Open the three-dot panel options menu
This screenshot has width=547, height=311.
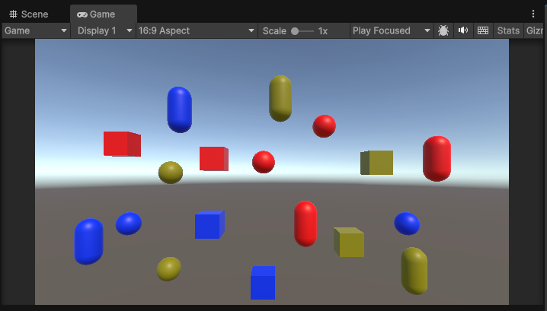(x=533, y=14)
